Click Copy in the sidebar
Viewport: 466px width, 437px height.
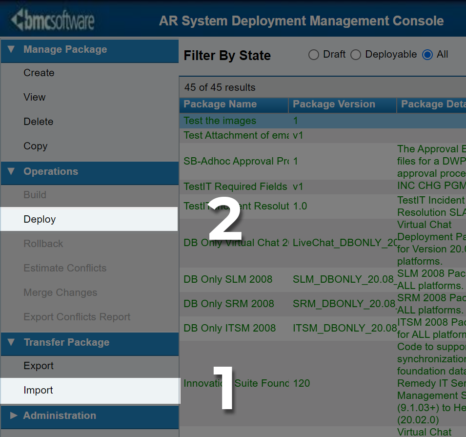(x=36, y=146)
